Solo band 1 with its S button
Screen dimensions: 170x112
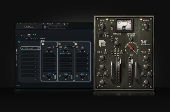(x=44, y=76)
